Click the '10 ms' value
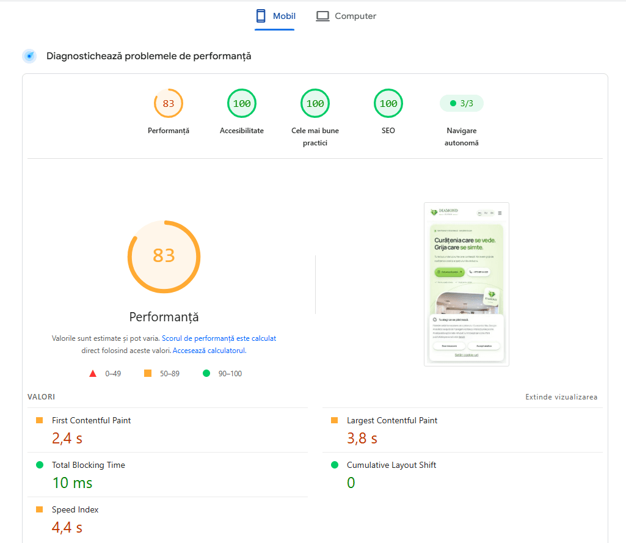This screenshot has width=626, height=543. pos(72,483)
